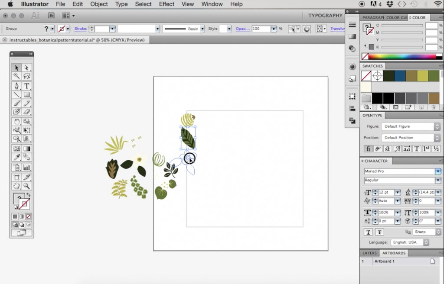
Task: Switch to the Layers tab
Action: click(x=369, y=253)
